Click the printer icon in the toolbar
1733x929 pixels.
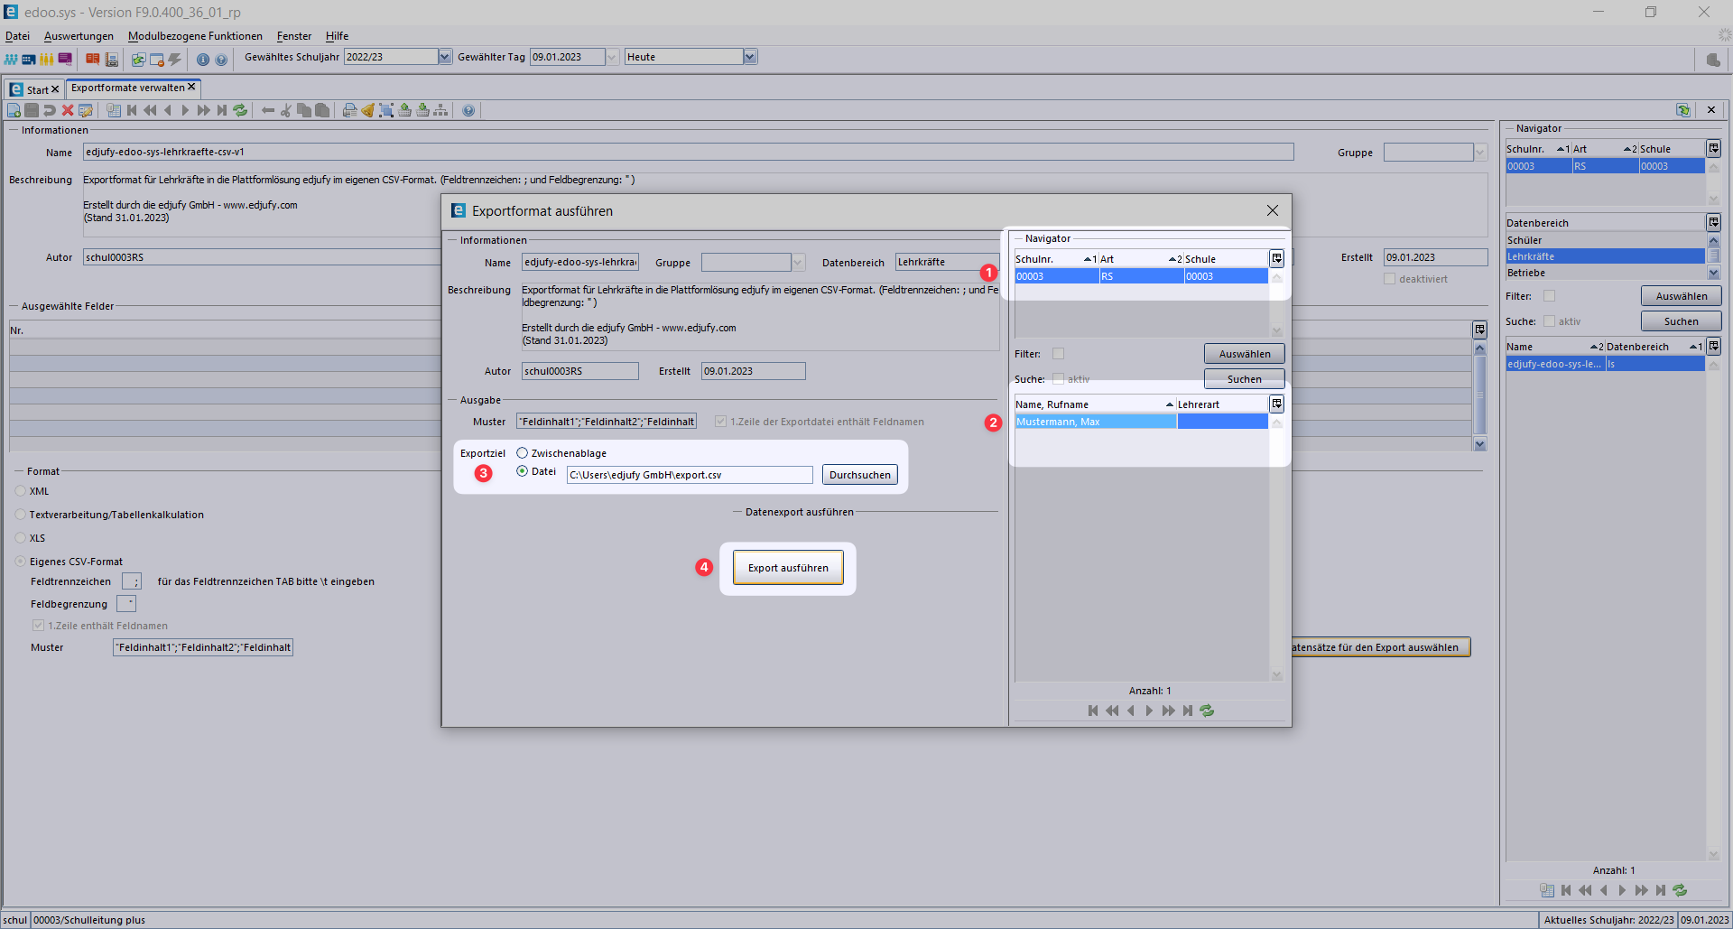(x=349, y=110)
